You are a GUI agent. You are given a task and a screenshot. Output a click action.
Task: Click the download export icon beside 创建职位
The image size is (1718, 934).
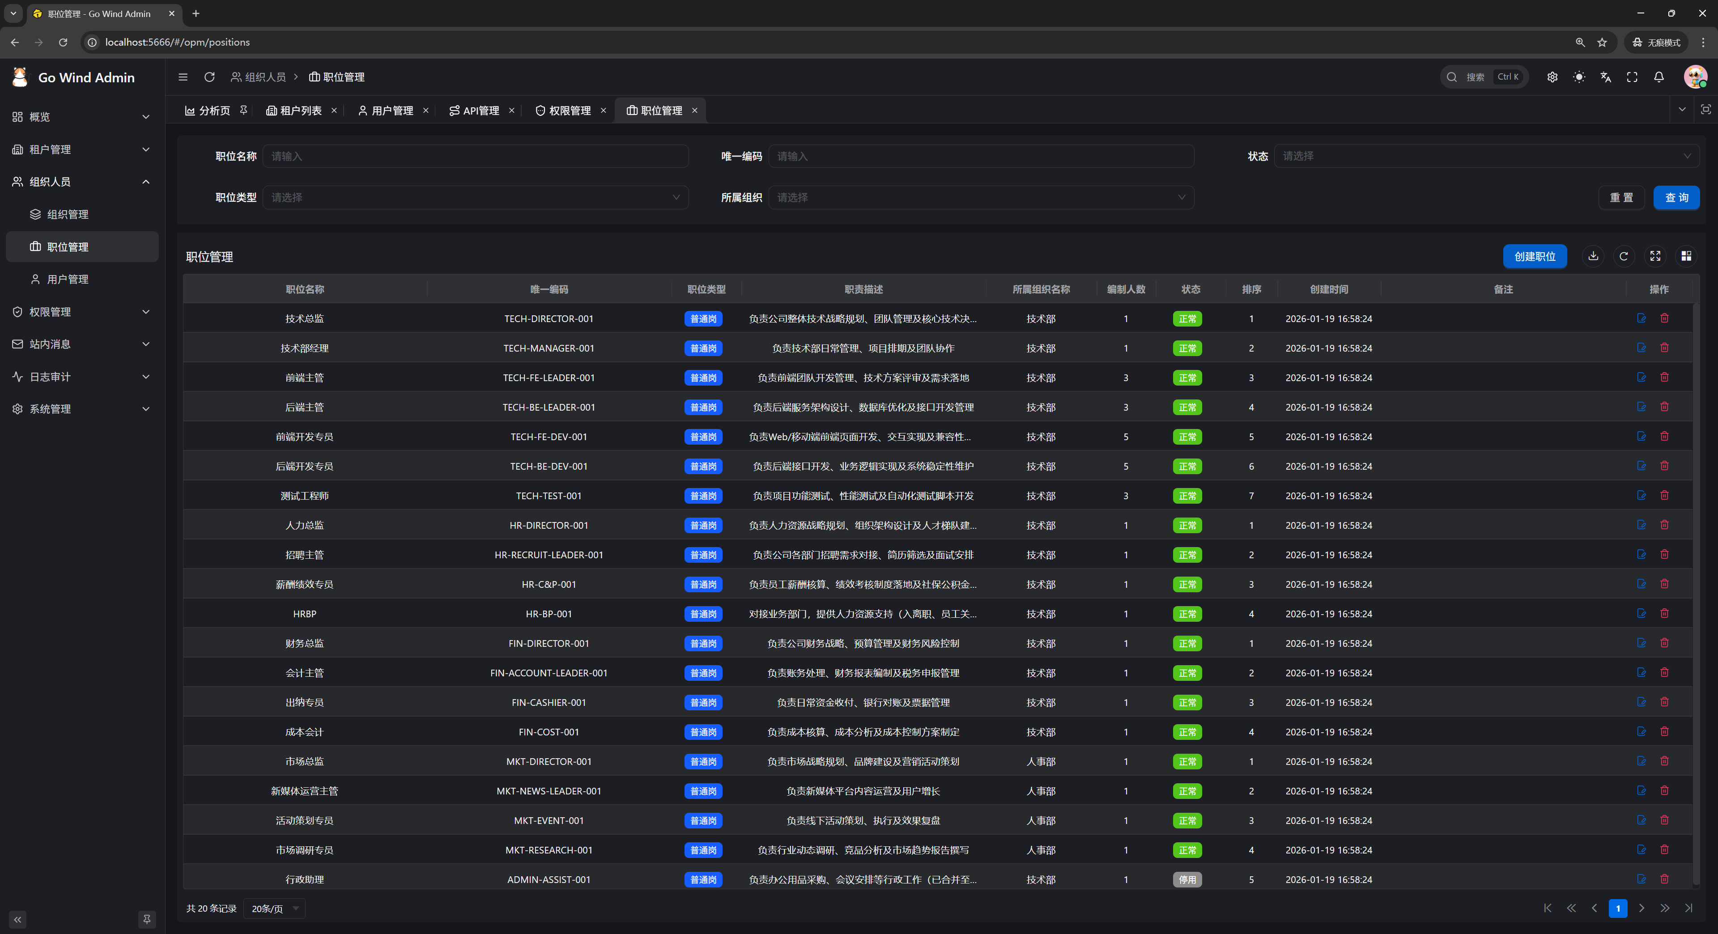click(1593, 256)
